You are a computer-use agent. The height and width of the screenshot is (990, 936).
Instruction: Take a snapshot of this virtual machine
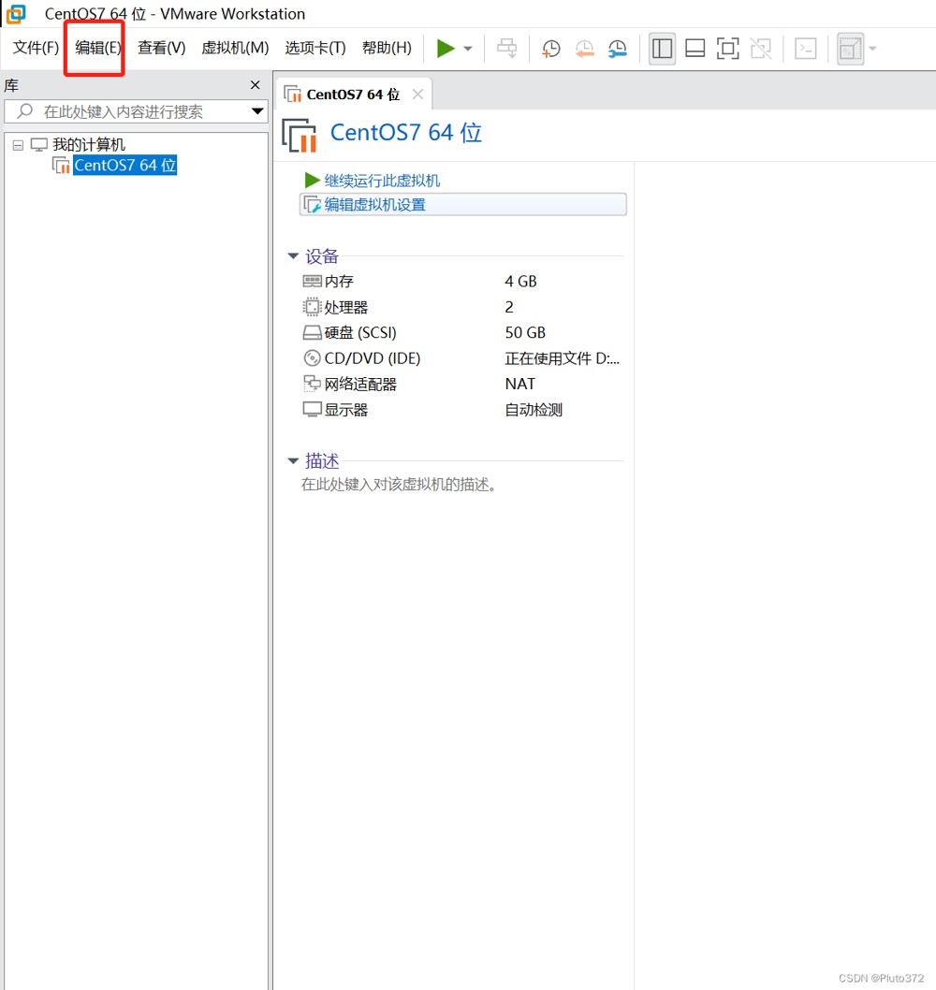[x=550, y=49]
